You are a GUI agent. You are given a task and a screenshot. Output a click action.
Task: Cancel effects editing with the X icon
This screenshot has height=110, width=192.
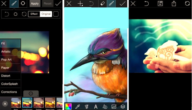pos(4,4)
